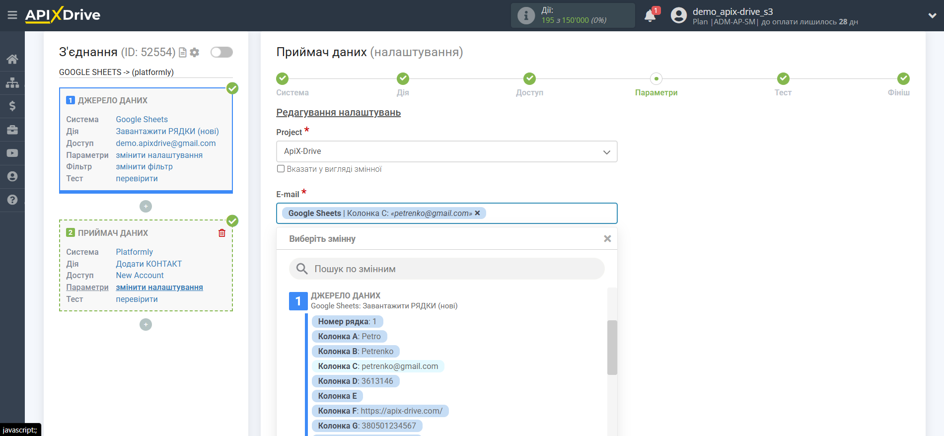The height and width of the screenshot is (436, 944).
Task: Open the source 'Google Sheets' link
Action: pyautogui.click(x=142, y=119)
